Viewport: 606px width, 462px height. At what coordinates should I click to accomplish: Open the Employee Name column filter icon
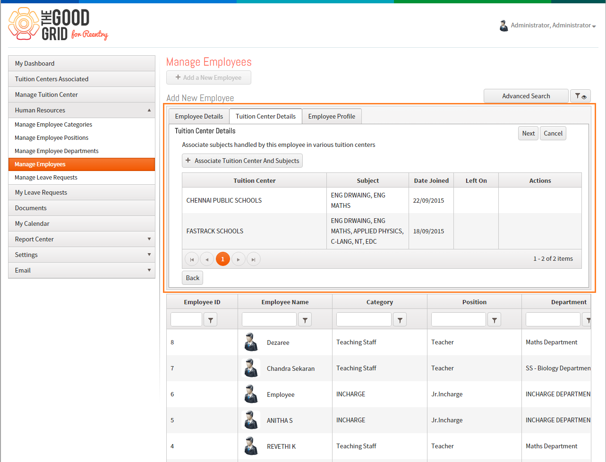(x=305, y=320)
